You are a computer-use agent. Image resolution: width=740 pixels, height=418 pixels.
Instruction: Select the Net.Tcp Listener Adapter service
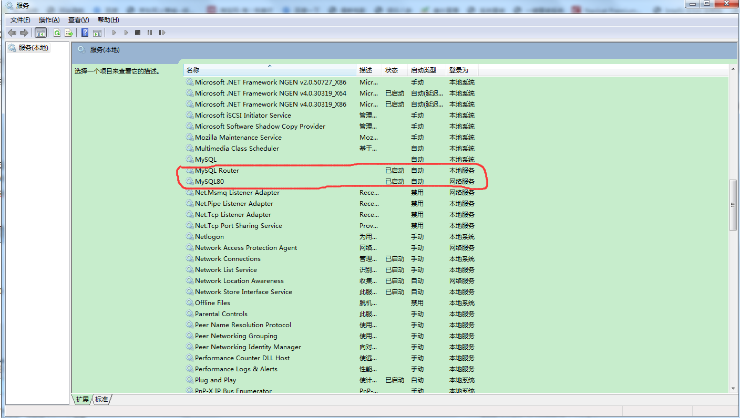331,215
